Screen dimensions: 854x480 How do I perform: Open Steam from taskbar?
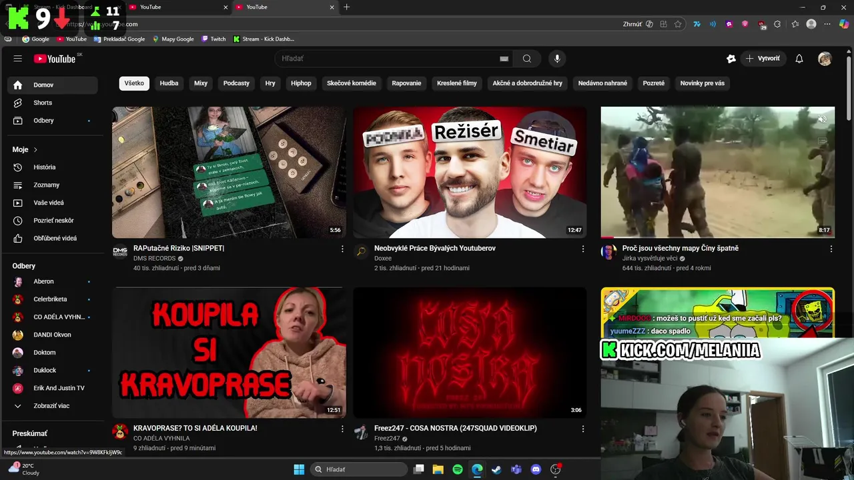[496, 469]
